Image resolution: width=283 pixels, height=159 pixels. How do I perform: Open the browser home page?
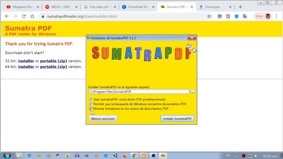[x=32, y=16]
